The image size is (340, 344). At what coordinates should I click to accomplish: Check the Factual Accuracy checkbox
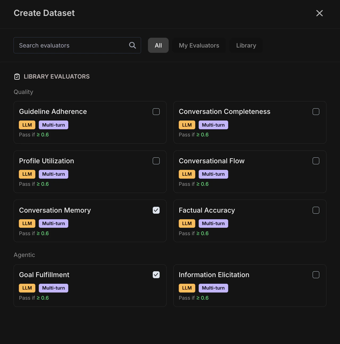pos(316,210)
